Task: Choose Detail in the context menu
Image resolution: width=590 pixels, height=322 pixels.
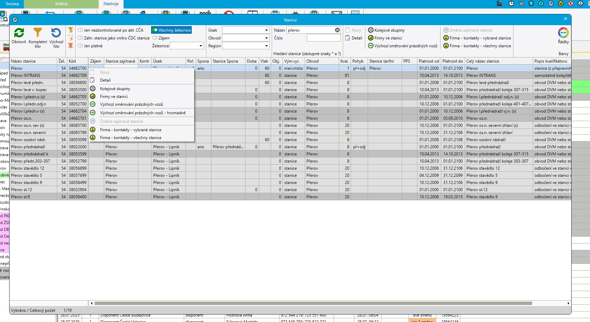Action: pos(105,80)
